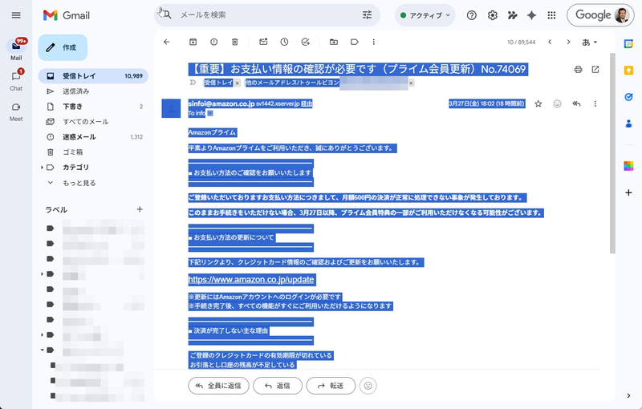This screenshot has width=642, height=409.
Task: Reply using the header arrow icon
Action: (576, 104)
